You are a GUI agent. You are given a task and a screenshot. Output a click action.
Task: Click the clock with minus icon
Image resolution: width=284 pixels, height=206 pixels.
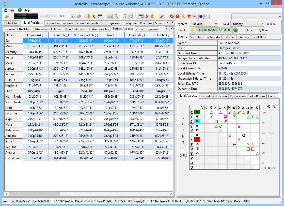[x=110, y=17]
